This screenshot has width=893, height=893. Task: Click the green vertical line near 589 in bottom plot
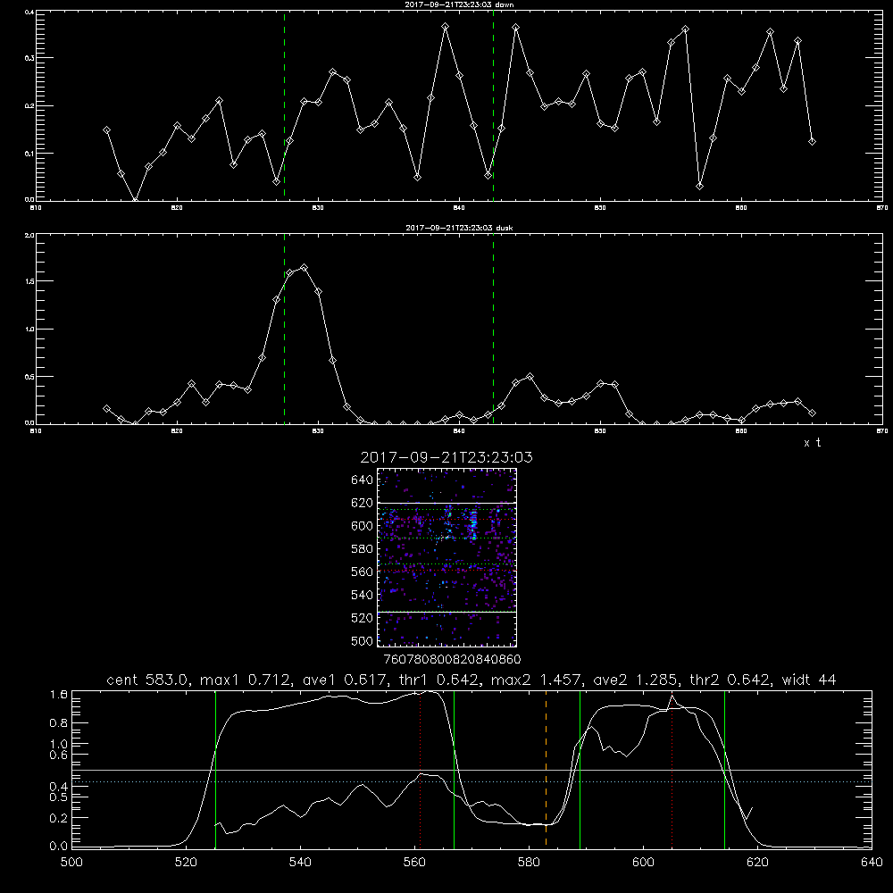click(580, 769)
